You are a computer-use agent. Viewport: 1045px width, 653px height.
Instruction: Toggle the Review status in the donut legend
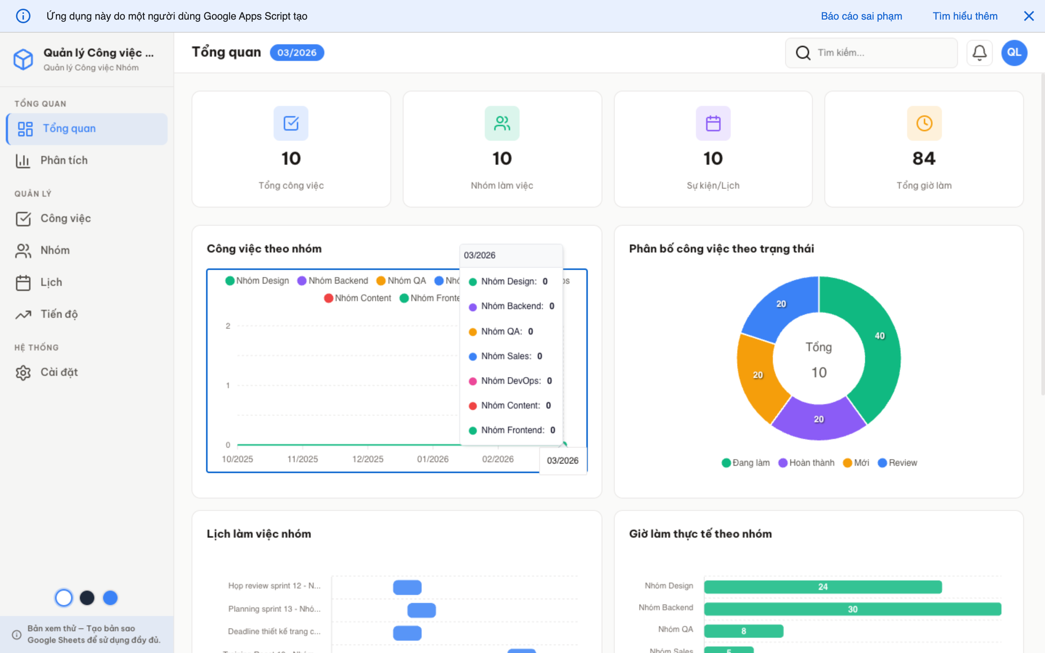(898, 463)
